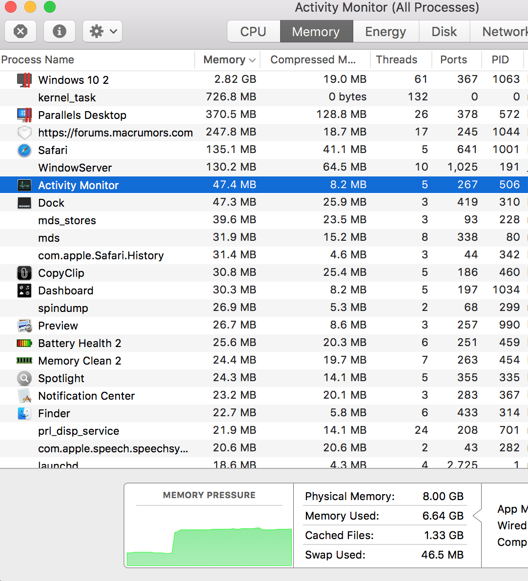Switch to the Network tab
528x581 pixels.
click(x=499, y=32)
